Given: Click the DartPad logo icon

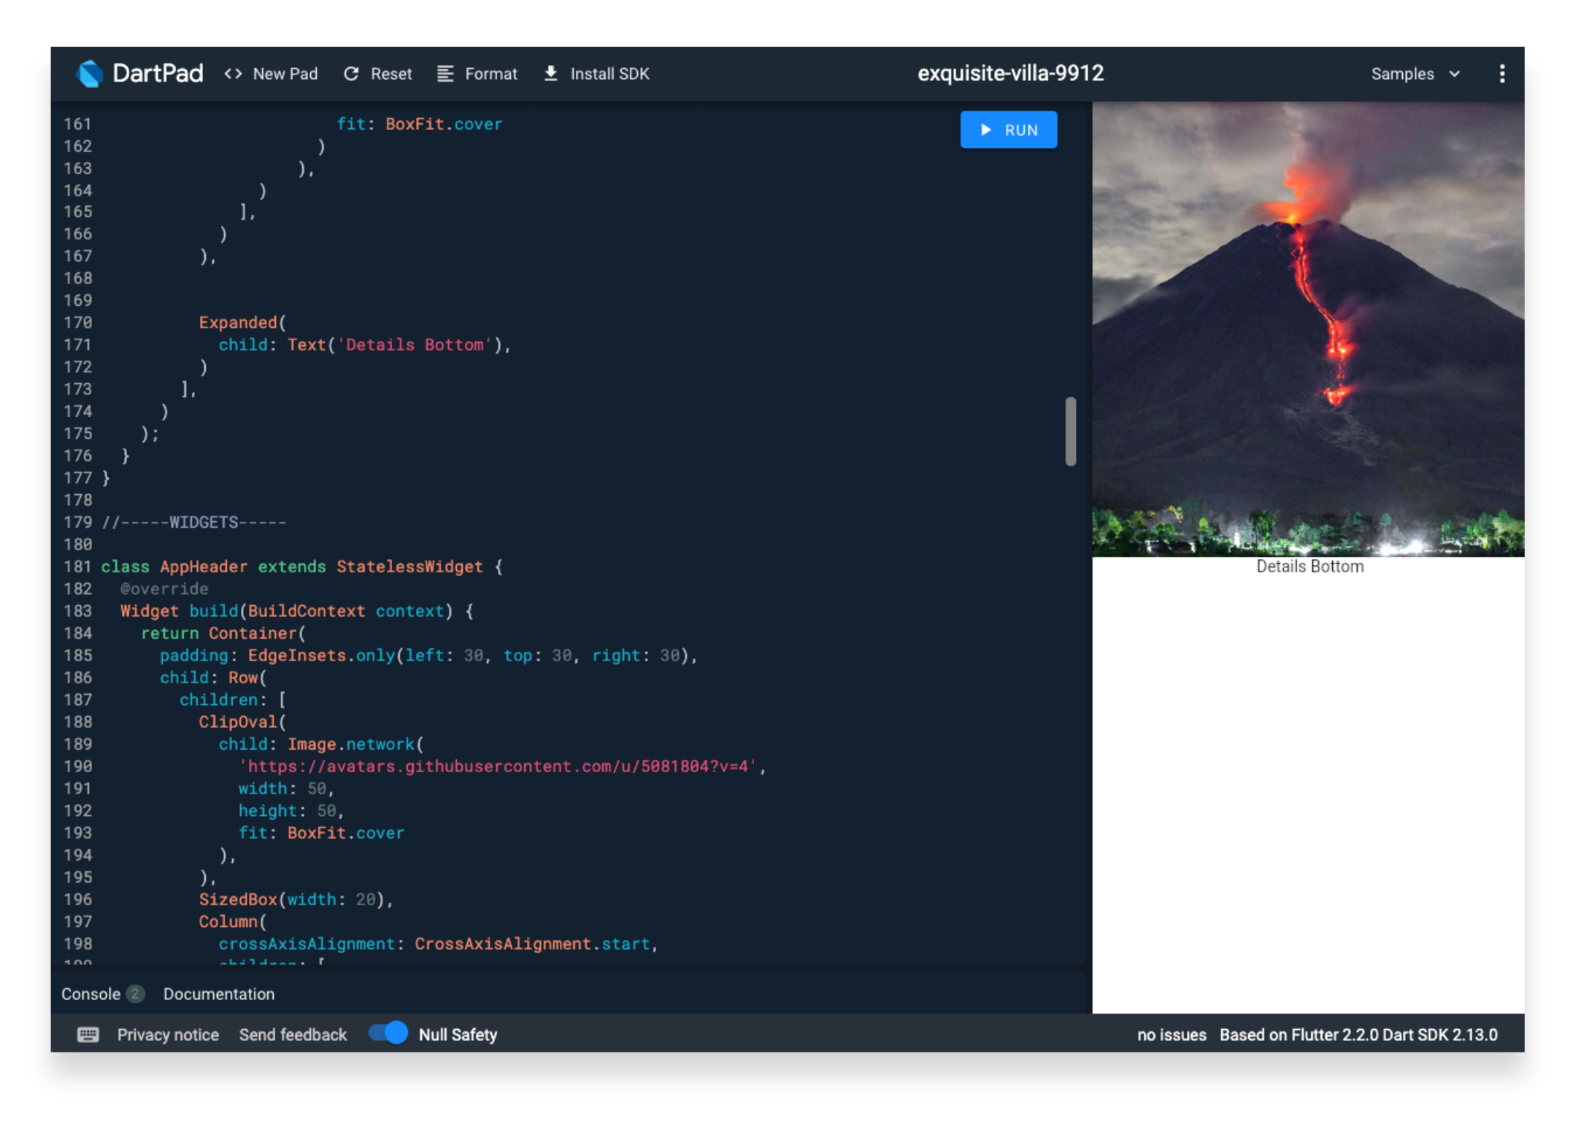Looking at the screenshot, I should 90,74.
